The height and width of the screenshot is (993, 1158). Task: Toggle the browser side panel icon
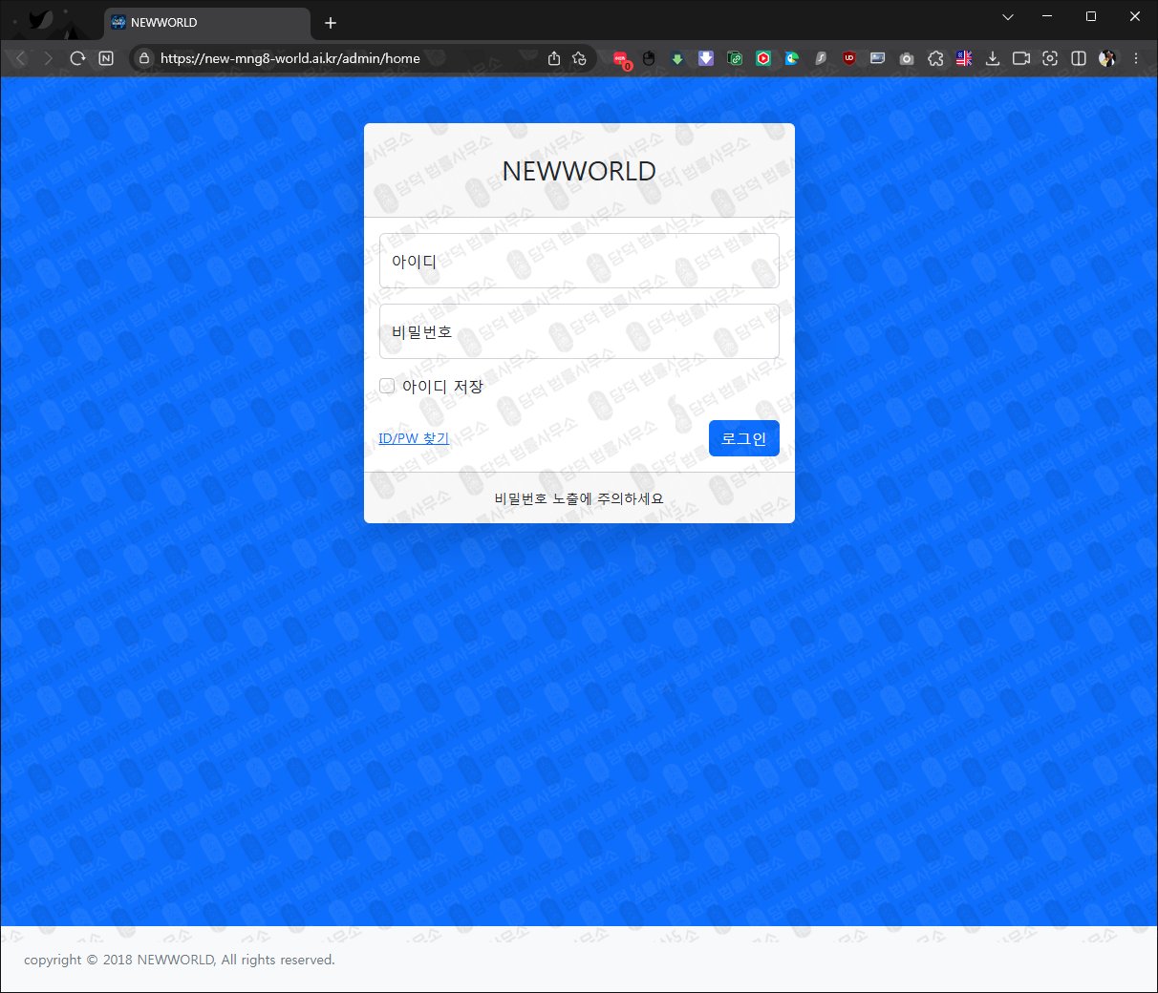(1079, 58)
